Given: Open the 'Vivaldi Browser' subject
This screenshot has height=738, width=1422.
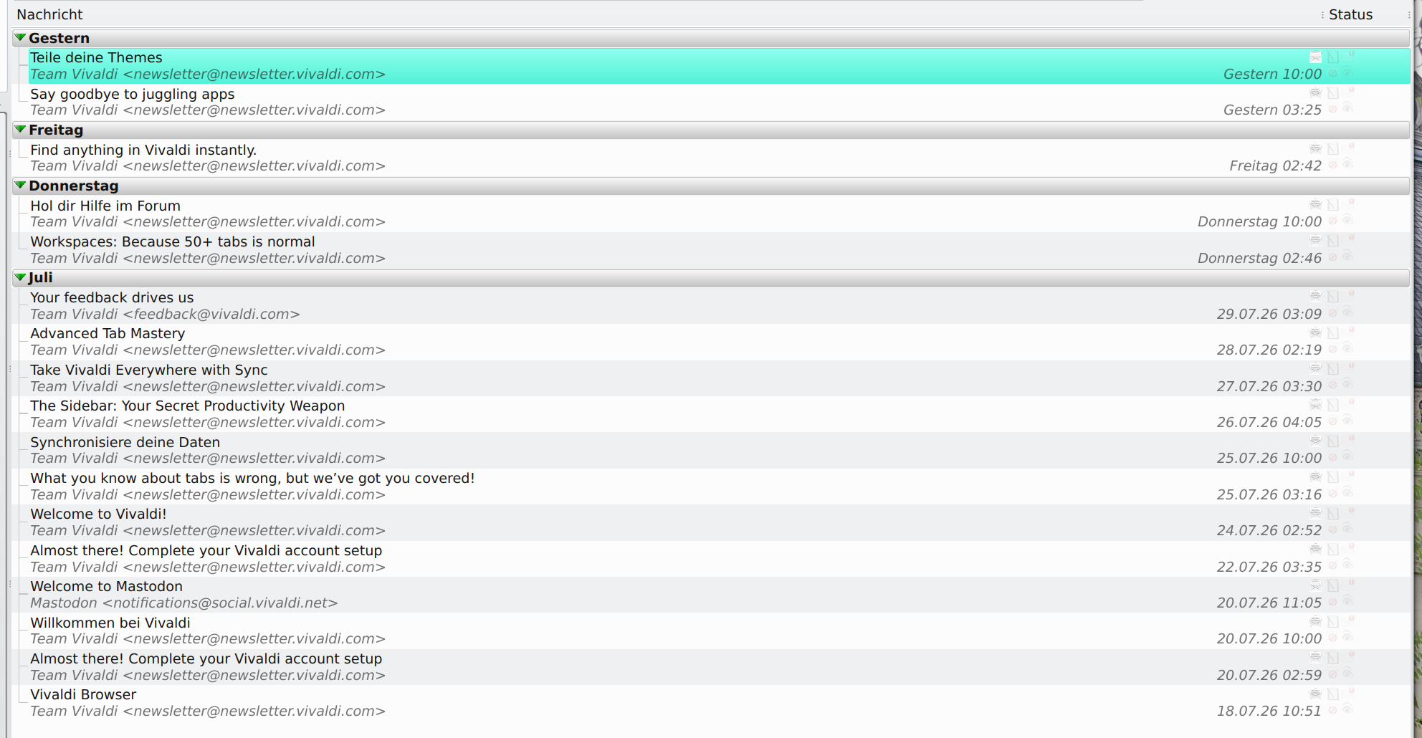Looking at the screenshot, I should coord(83,694).
